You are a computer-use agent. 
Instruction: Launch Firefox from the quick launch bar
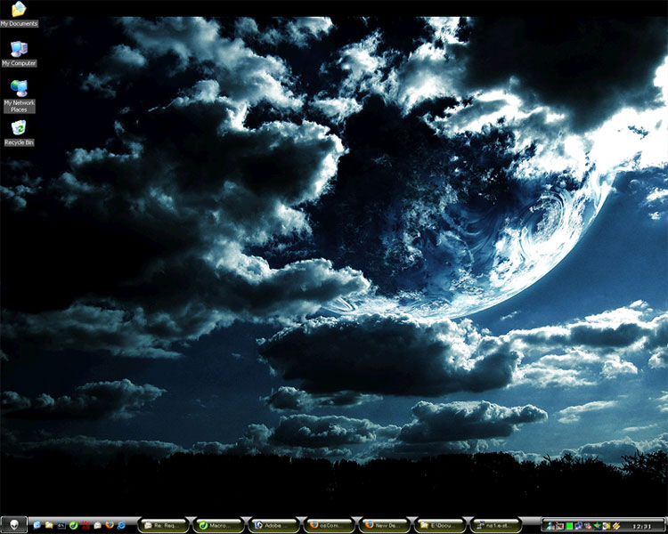109,525
